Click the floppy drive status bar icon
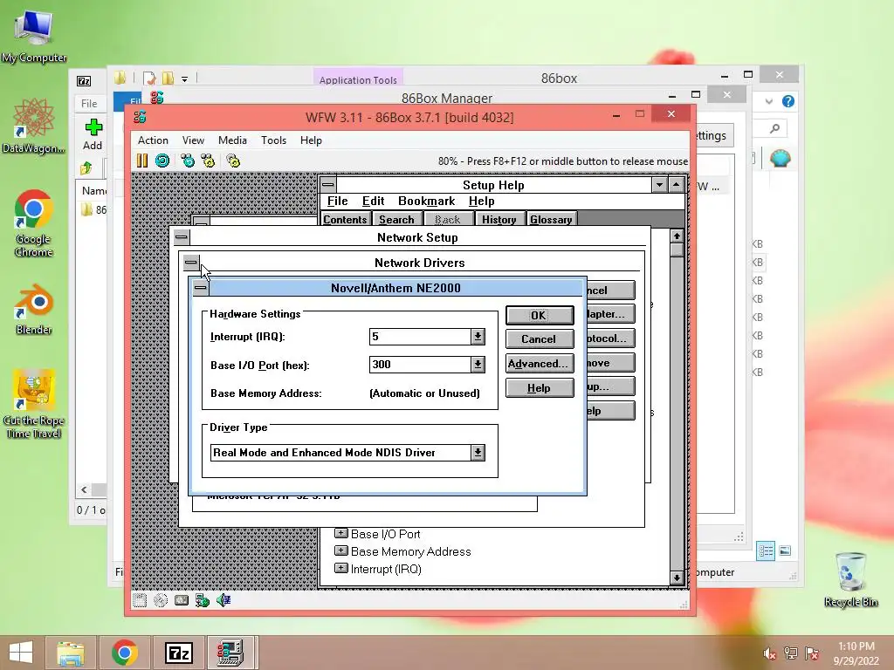The image size is (894, 670). tap(140, 600)
